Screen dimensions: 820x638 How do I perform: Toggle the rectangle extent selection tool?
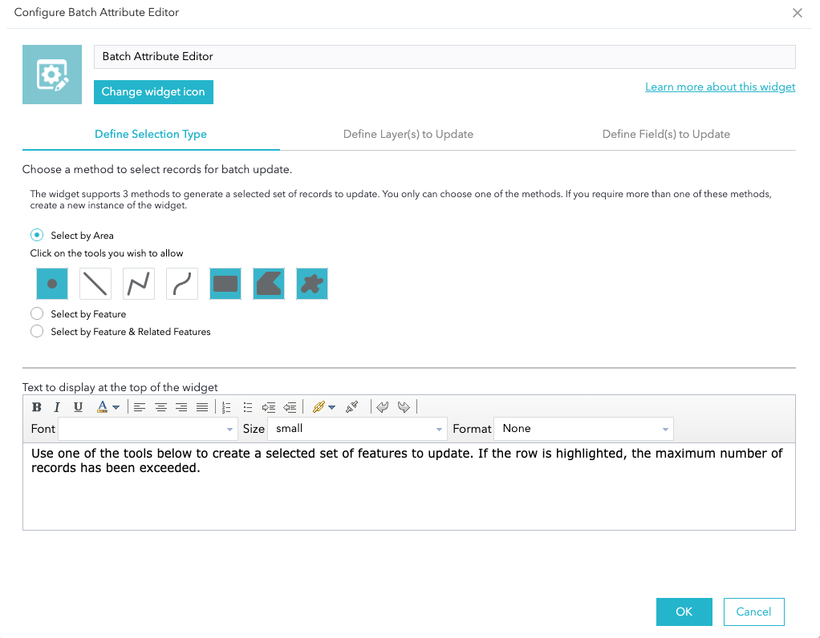tap(225, 284)
